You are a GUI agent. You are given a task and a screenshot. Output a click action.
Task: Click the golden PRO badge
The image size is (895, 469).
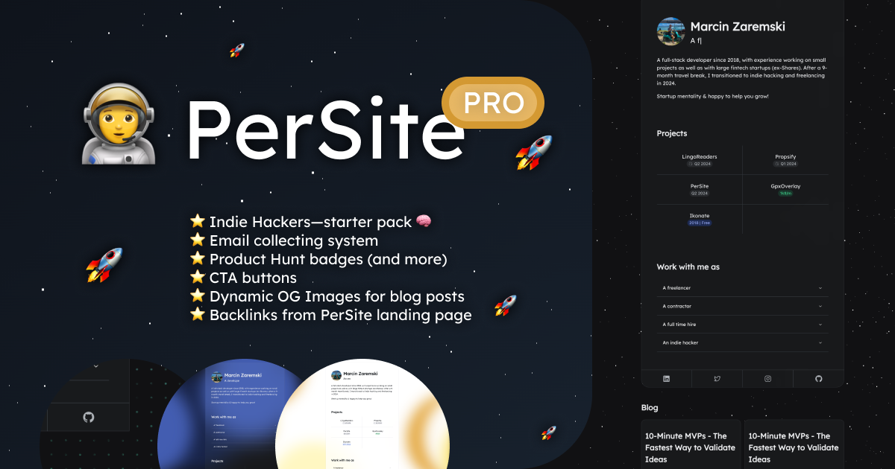point(493,103)
